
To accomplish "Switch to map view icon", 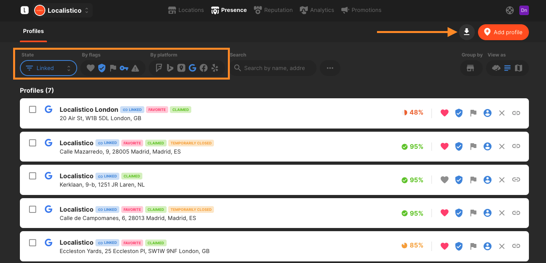I will pos(519,68).
